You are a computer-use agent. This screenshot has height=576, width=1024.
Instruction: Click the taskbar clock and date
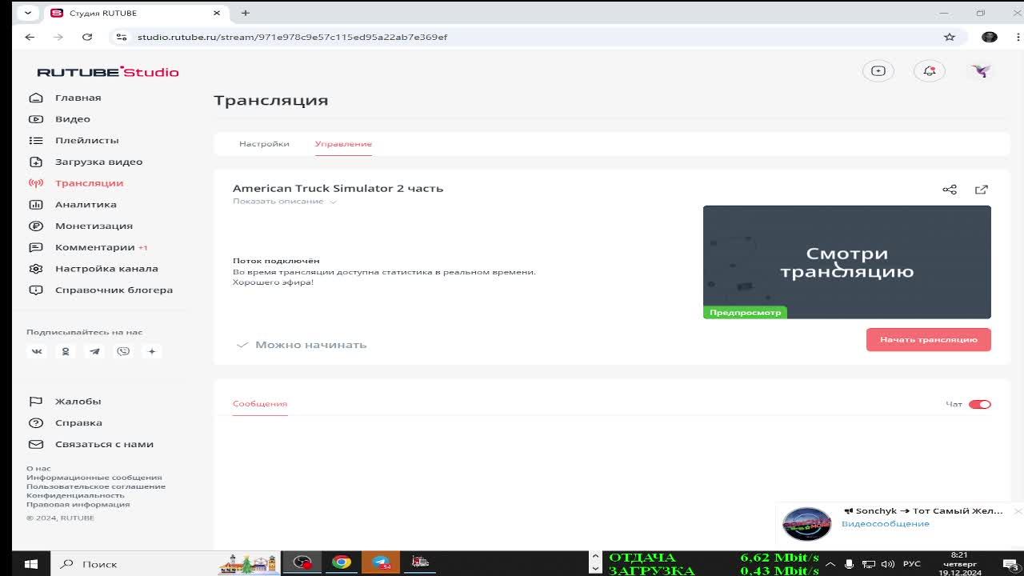pyautogui.click(x=959, y=564)
